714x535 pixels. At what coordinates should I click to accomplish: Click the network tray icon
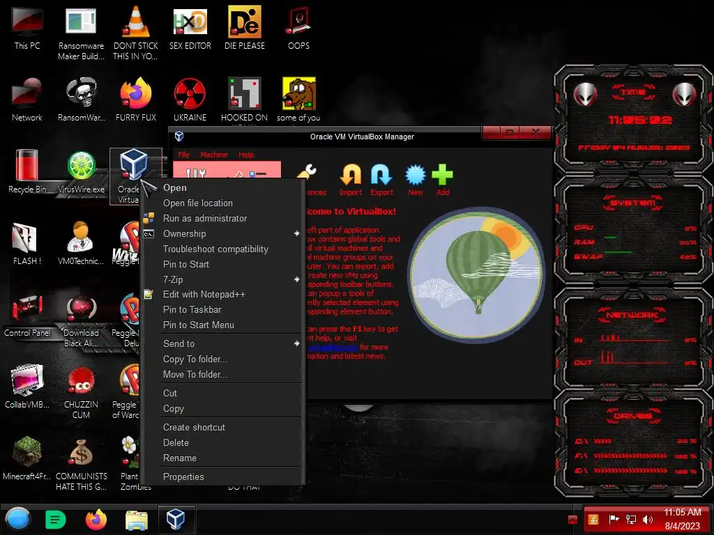pyautogui.click(x=631, y=520)
